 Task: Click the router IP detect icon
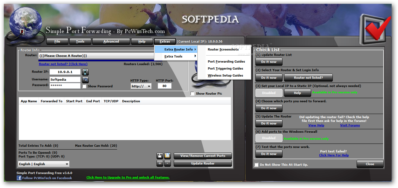click(x=85, y=72)
